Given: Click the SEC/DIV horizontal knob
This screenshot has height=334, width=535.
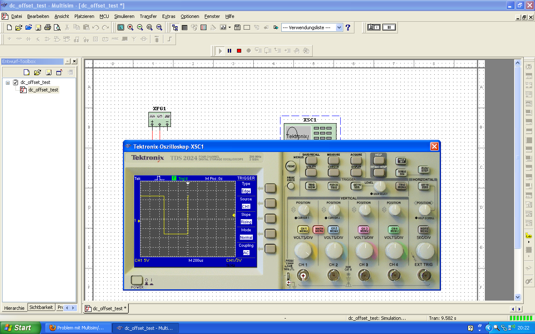Looking at the screenshot, I should click(425, 250).
